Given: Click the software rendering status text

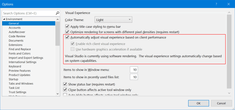Looking at the screenshot, I should (x=143, y=58).
